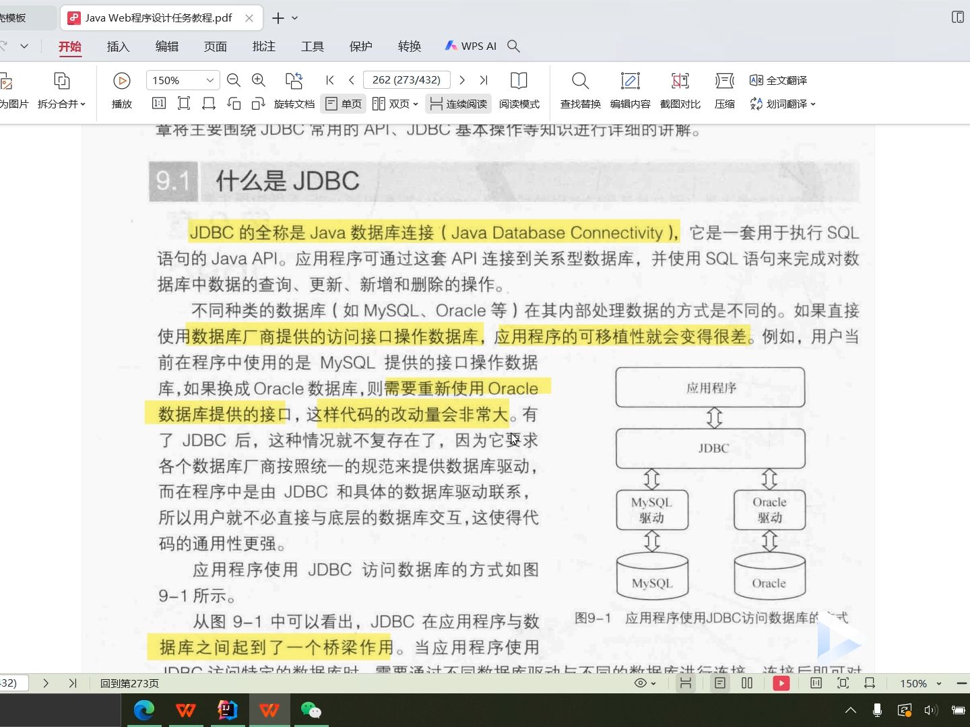Click last page arrow in status bar
Viewport: 970px width, 727px height.
[x=73, y=683]
